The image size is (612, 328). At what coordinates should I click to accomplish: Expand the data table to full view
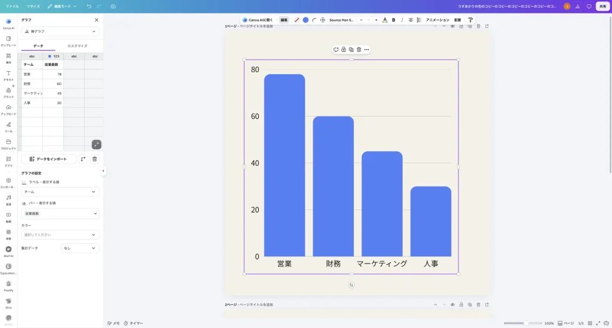tap(96, 145)
